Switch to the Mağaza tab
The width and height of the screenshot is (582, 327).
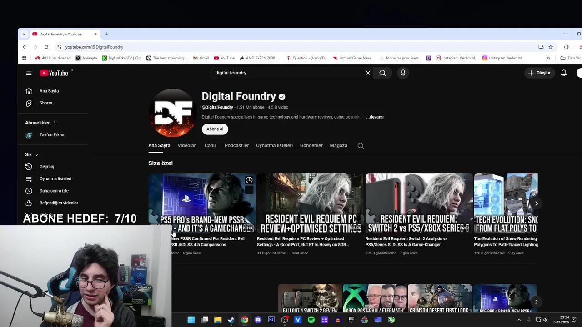click(x=338, y=145)
